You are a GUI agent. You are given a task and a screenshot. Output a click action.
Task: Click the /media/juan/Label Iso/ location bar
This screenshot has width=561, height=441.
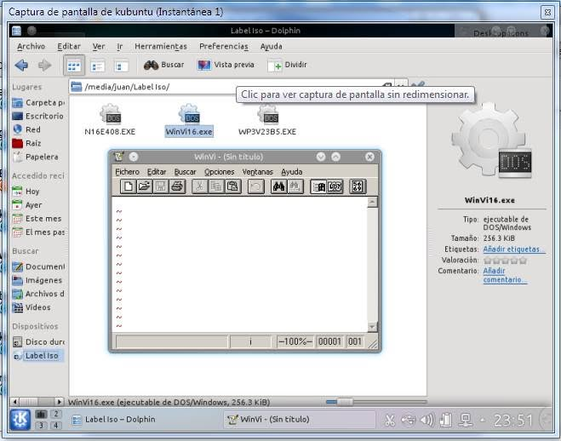pyautogui.click(x=226, y=87)
